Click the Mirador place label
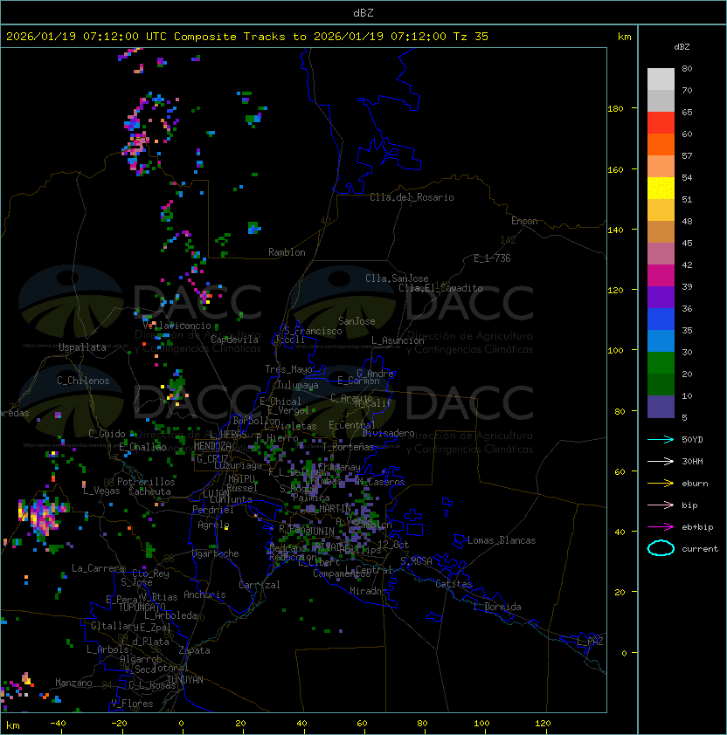This screenshot has width=727, height=735. pos(369,591)
